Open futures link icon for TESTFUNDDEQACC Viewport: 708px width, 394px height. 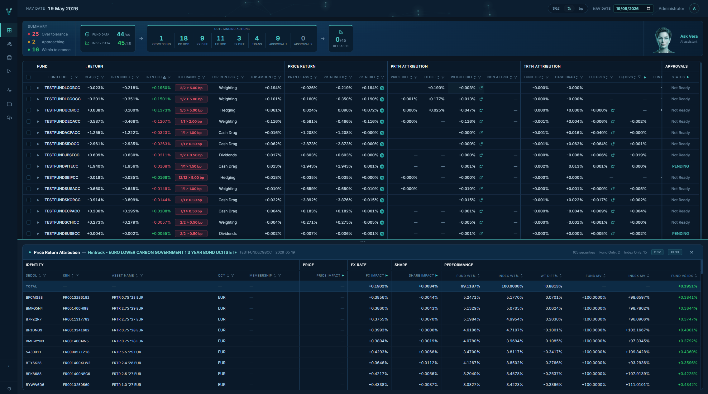coord(613,121)
